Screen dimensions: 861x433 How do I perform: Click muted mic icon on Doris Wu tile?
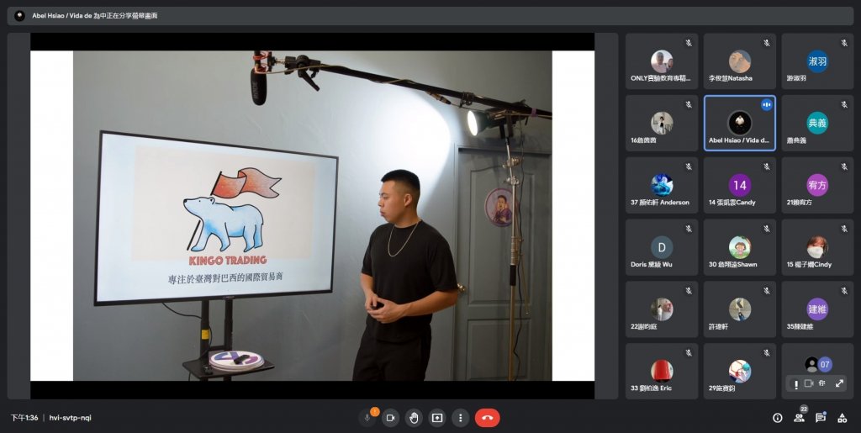pos(689,229)
